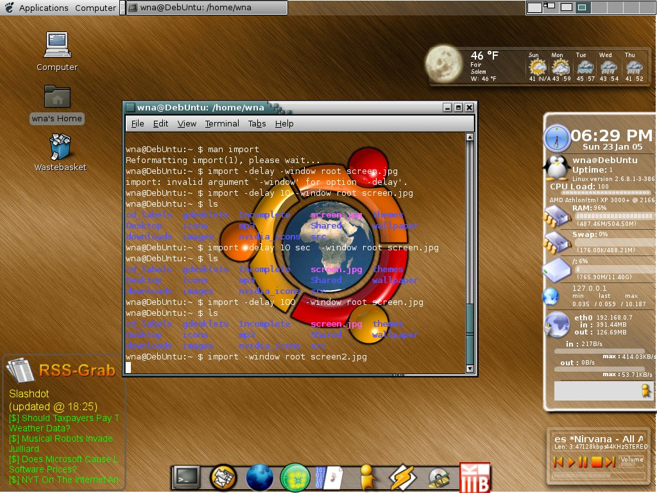Click the 06:29 PM clock text
Screen dimensions: 657x493
611,135
